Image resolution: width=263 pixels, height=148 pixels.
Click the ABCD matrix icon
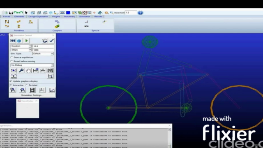click(50, 70)
